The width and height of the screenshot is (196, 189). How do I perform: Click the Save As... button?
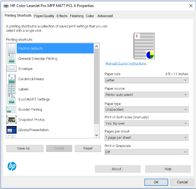click(x=25, y=148)
